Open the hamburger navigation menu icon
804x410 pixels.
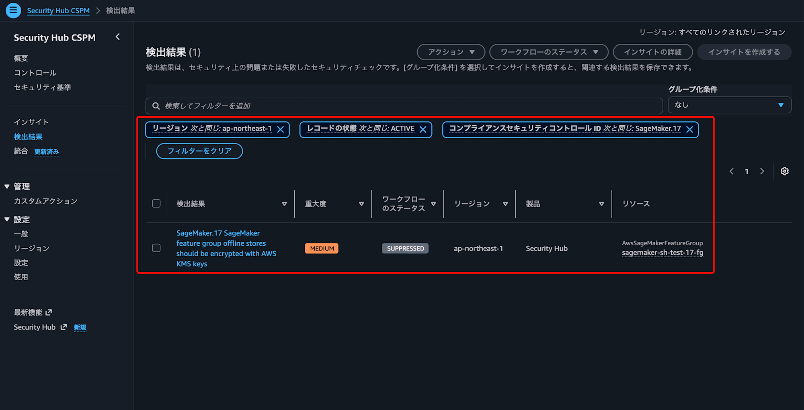pos(13,10)
